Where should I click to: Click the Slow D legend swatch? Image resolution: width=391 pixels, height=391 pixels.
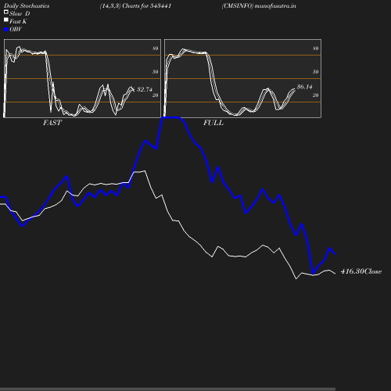[6, 12]
